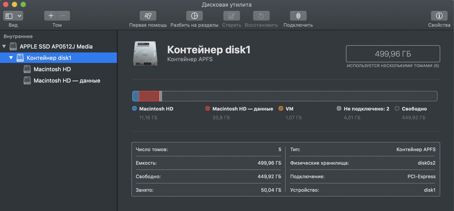Click the Macintosh HD sidebar disk icon
Screen dimensions: 454x211
tap(27, 69)
